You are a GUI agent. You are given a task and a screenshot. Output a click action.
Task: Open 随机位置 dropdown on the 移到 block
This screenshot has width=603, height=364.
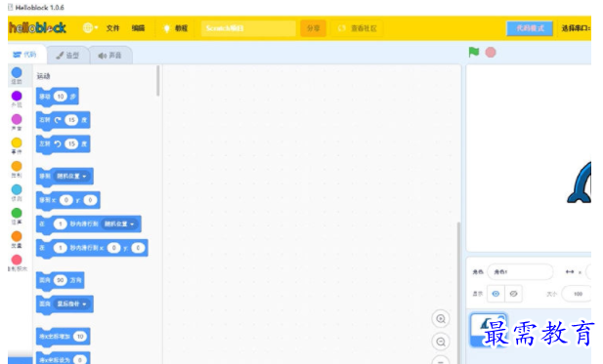coord(72,177)
